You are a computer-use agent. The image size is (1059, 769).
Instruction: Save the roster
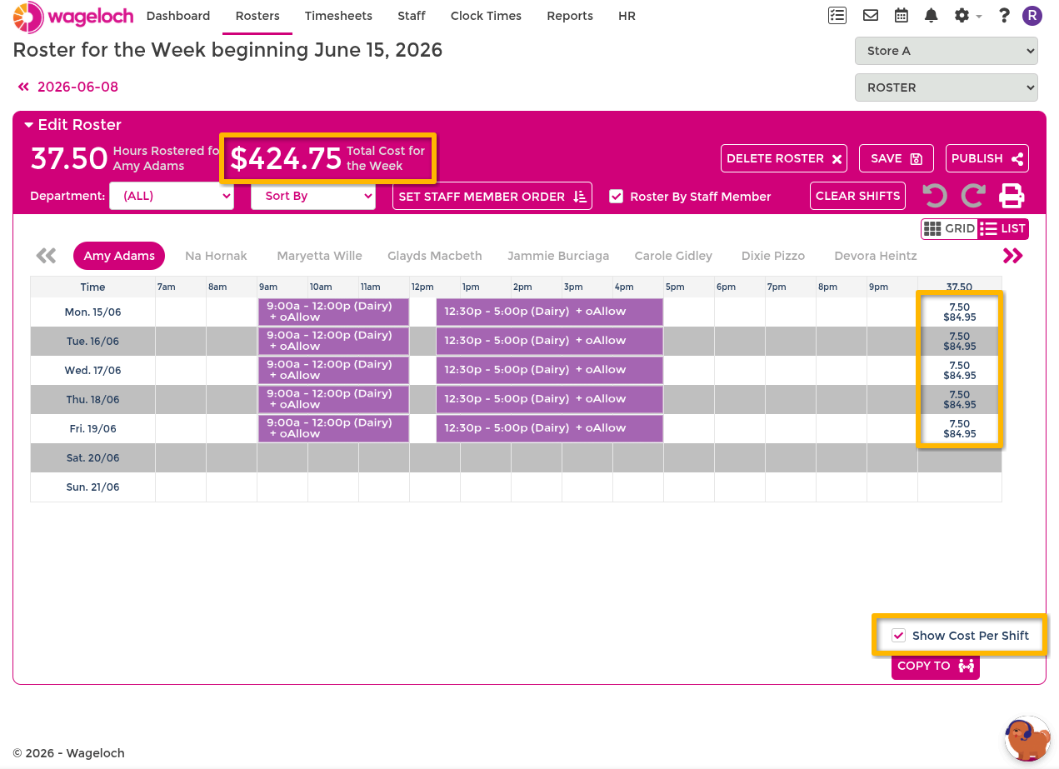(896, 158)
